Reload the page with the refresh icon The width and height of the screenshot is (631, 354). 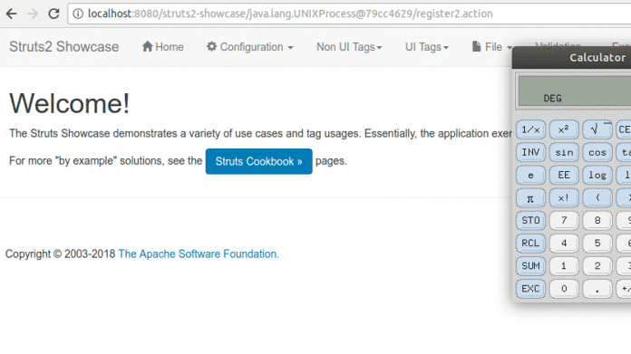53,14
